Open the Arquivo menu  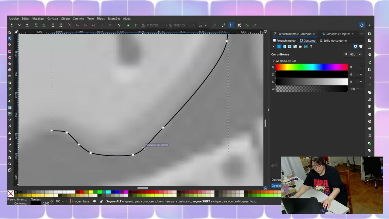pos(14,19)
